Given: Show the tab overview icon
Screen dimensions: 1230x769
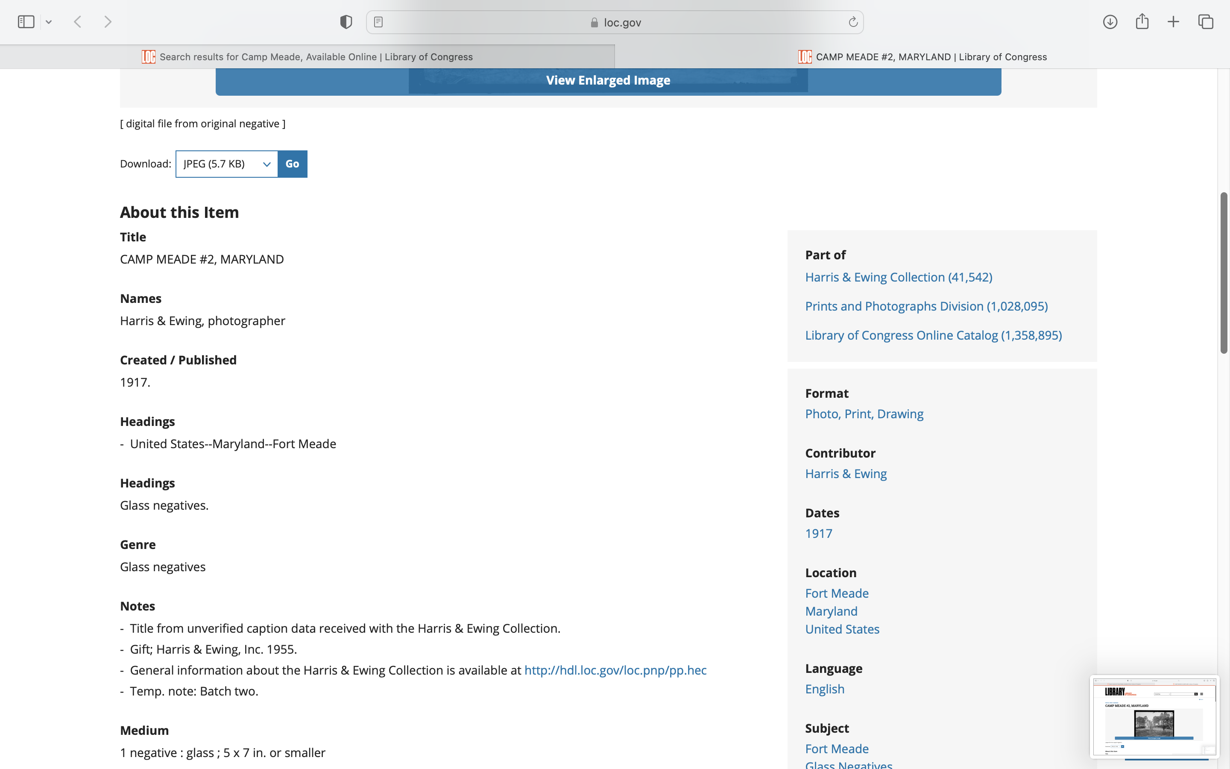Looking at the screenshot, I should tap(1206, 22).
